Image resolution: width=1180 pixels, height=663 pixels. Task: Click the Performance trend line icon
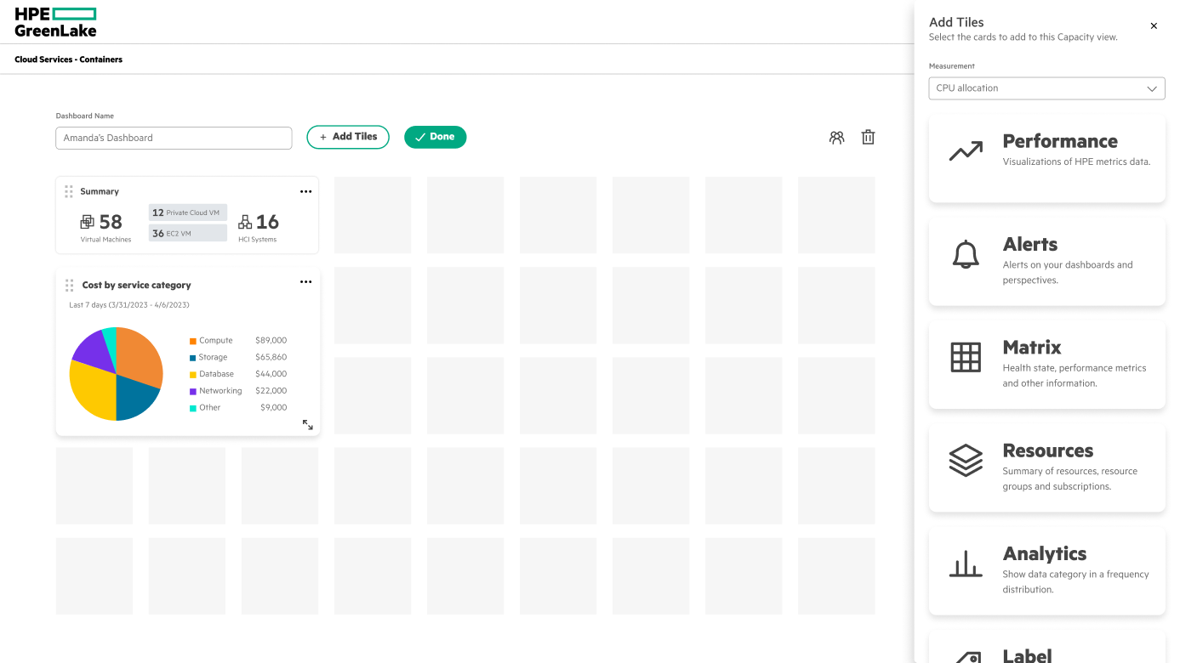coord(966,151)
